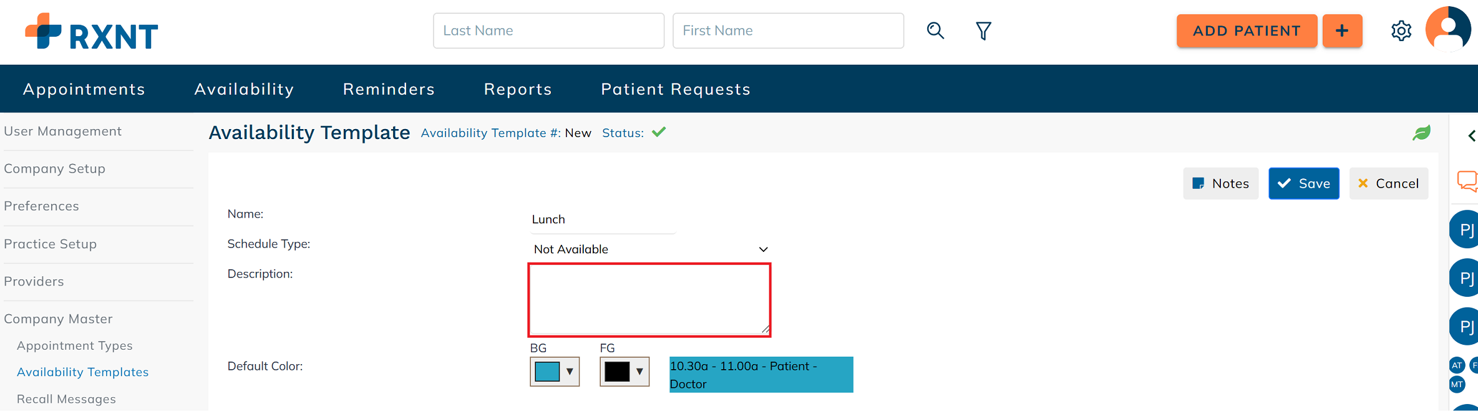1478x414 pixels.
Task: Go to the Availability tab
Action: (x=244, y=89)
